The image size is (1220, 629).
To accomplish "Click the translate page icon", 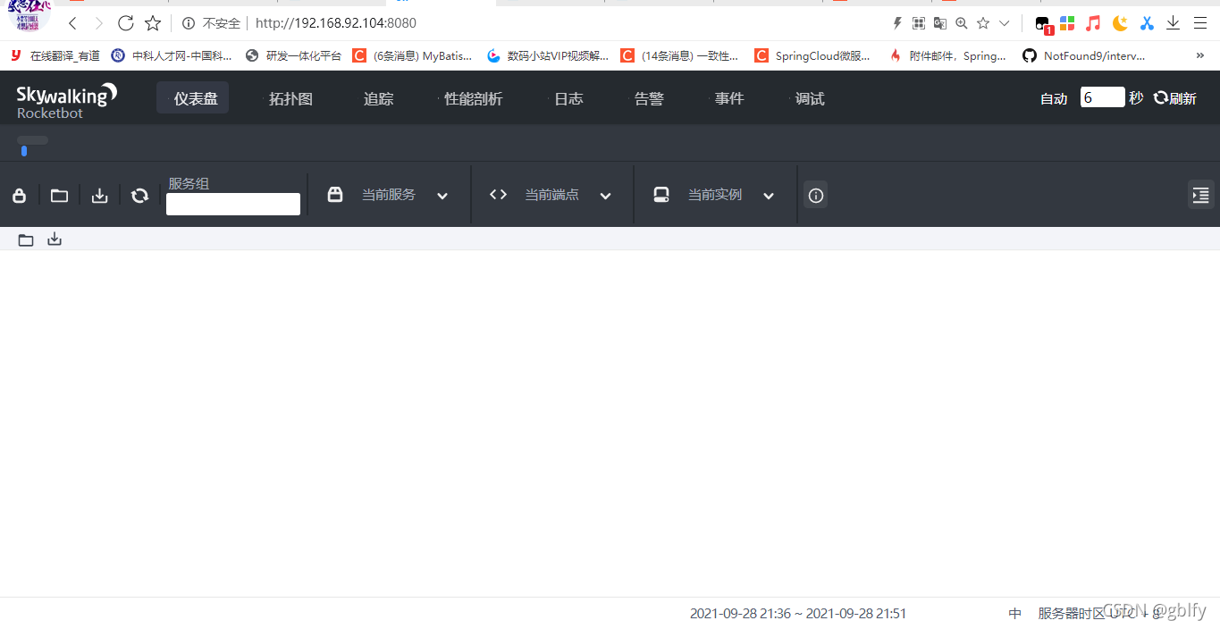I will coord(940,23).
